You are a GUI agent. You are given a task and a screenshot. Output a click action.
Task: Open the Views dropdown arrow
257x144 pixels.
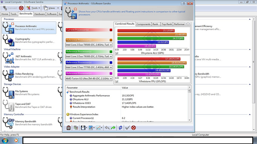pos(58,8)
